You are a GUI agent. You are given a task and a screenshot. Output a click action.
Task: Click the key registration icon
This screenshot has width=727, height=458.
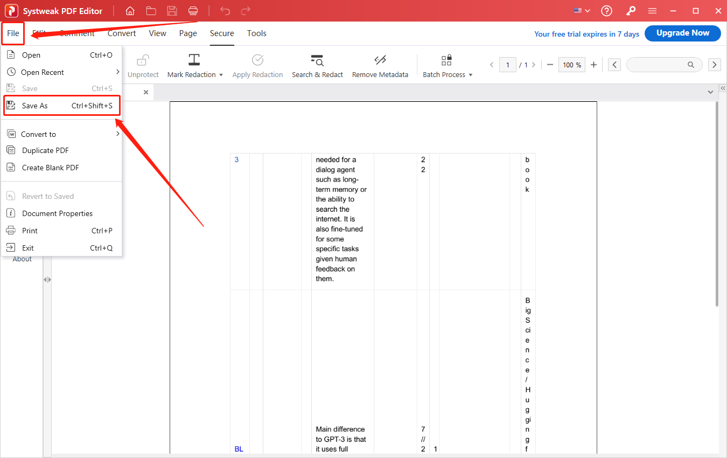coord(631,11)
